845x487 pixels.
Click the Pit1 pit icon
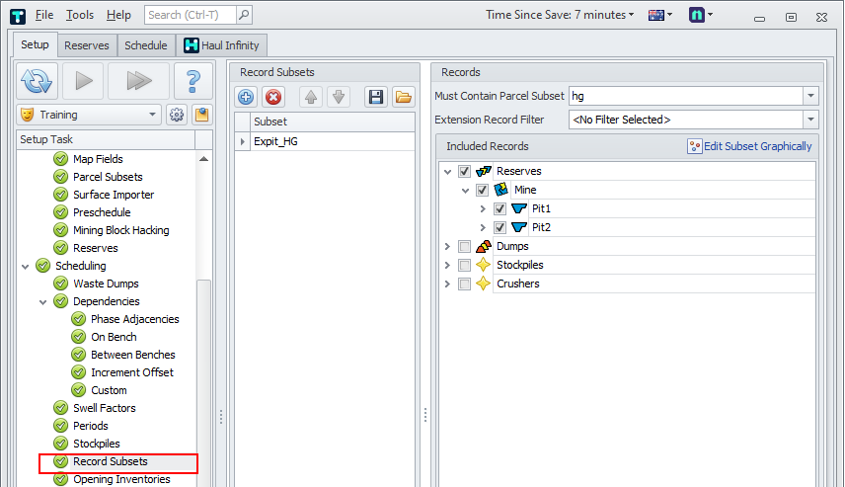tap(519, 208)
